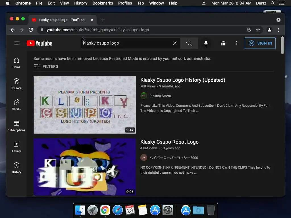The height and width of the screenshot is (218, 291).
Task: Click the Klasky Csupo Logo History thumbnail
Action: pyautogui.click(x=85, y=105)
